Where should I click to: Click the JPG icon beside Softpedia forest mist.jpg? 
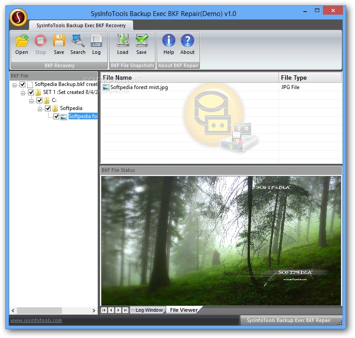pyautogui.click(x=106, y=87)
